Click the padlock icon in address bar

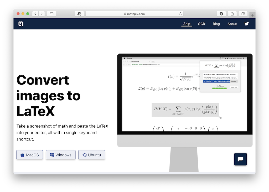tap(125, 14)
